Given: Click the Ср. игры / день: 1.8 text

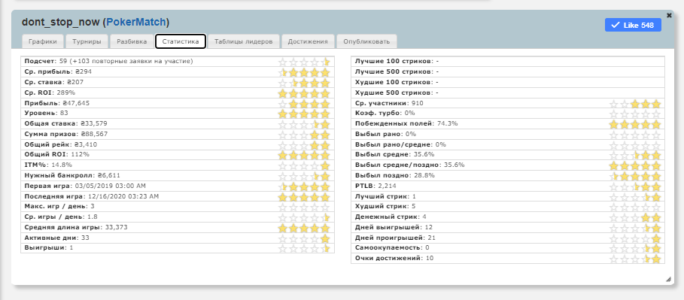Looking at the screenshot, I should pyautogui.click(x=61, y=217).
